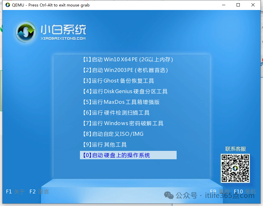Viewport: 263px width, 206px height.
Task: Click the customer service QR code
Action: (235, 168)
